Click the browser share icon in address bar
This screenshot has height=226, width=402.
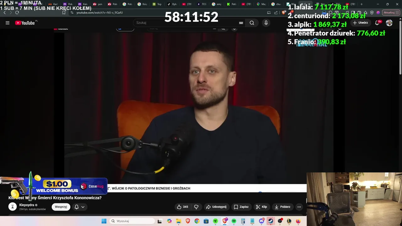click(276, 13)
